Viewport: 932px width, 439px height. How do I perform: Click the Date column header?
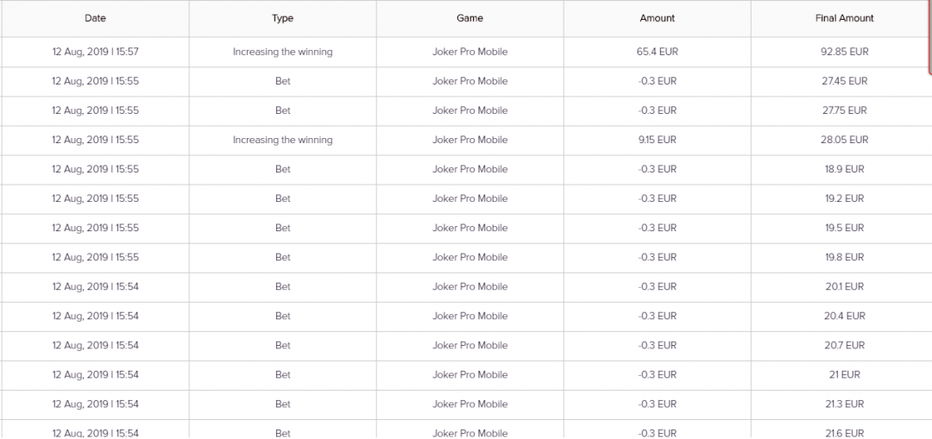pos(95,18)
